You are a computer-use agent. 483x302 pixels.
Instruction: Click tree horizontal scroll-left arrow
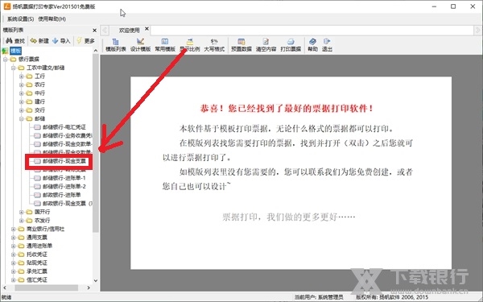click(x=5, y=288)
